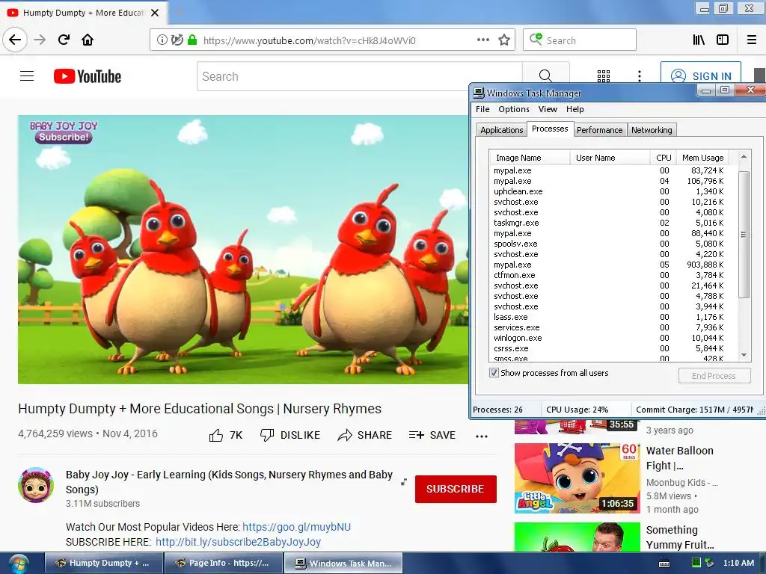
Task: Sort processes by User Name column
Action: coord(610,158)
